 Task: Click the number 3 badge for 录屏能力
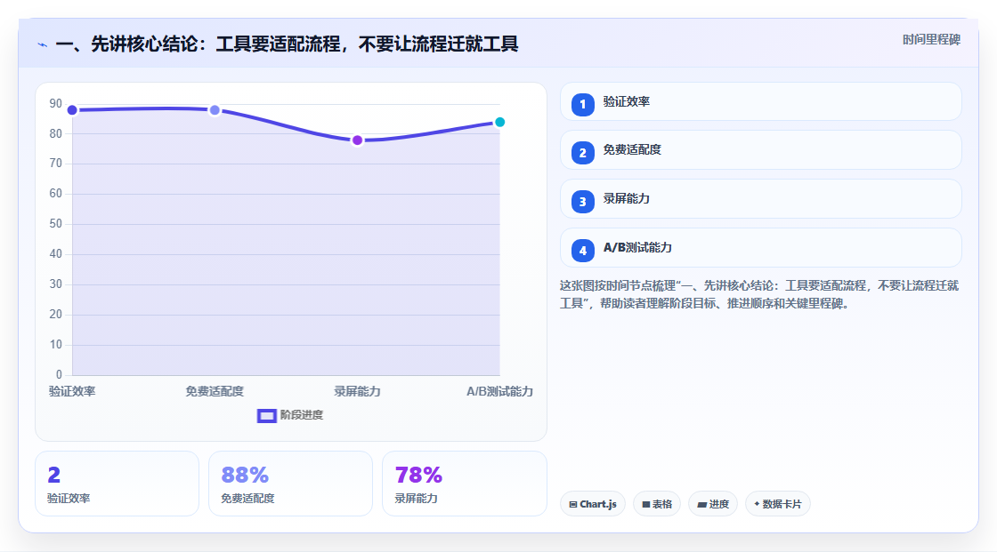click(x=582, y=202)
